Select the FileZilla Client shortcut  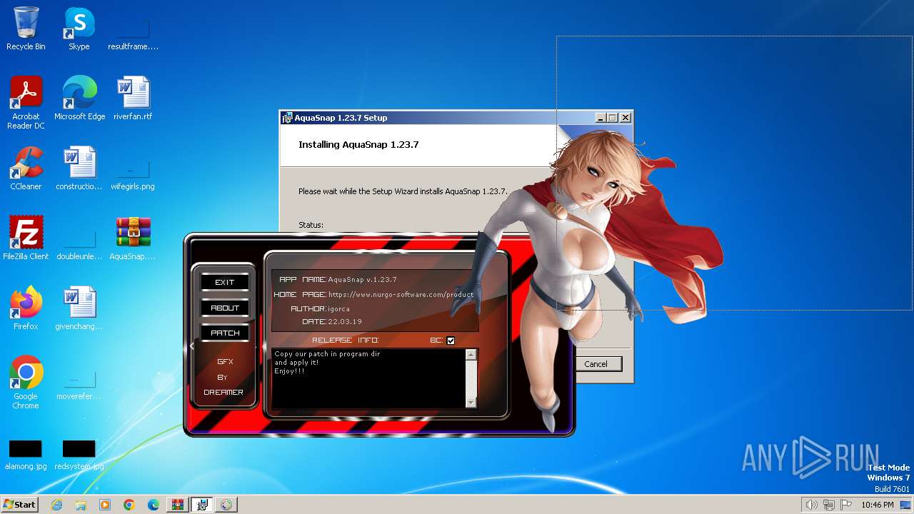tap(26, 238)
